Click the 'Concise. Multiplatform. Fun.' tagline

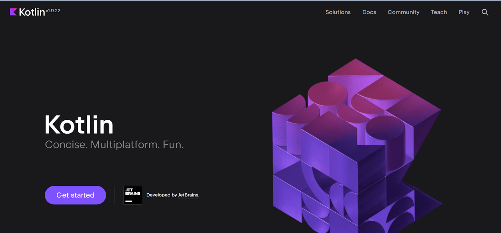coord(114,144)
